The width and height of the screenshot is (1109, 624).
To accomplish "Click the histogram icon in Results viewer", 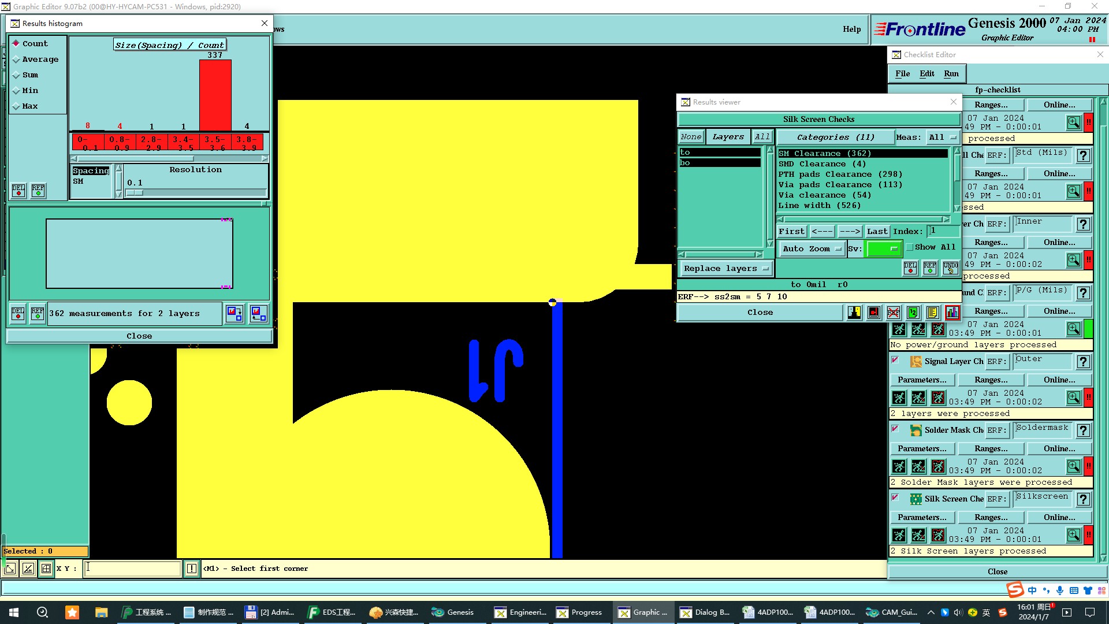I will (x=952, y=313).
